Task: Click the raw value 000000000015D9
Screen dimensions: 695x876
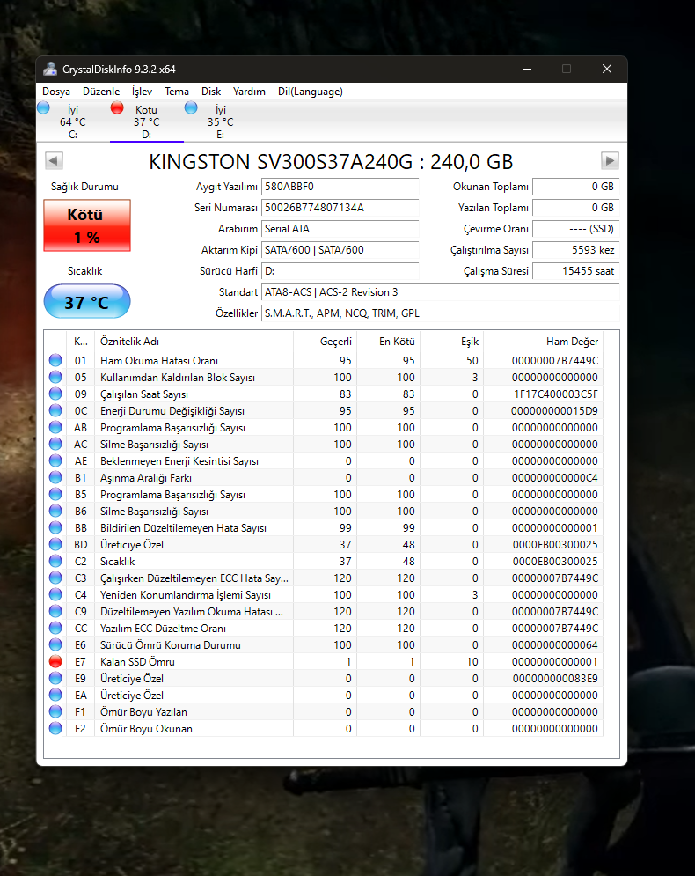Action: [x=554, y=410]
